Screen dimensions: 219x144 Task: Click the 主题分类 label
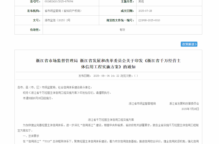127,2
